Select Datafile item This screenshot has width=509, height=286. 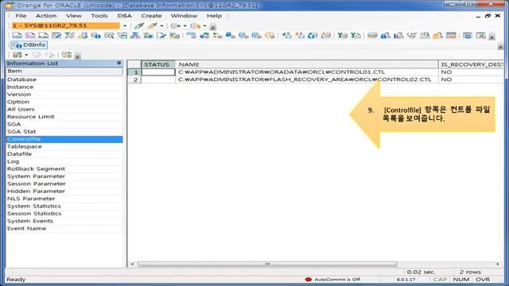point(64,154)
